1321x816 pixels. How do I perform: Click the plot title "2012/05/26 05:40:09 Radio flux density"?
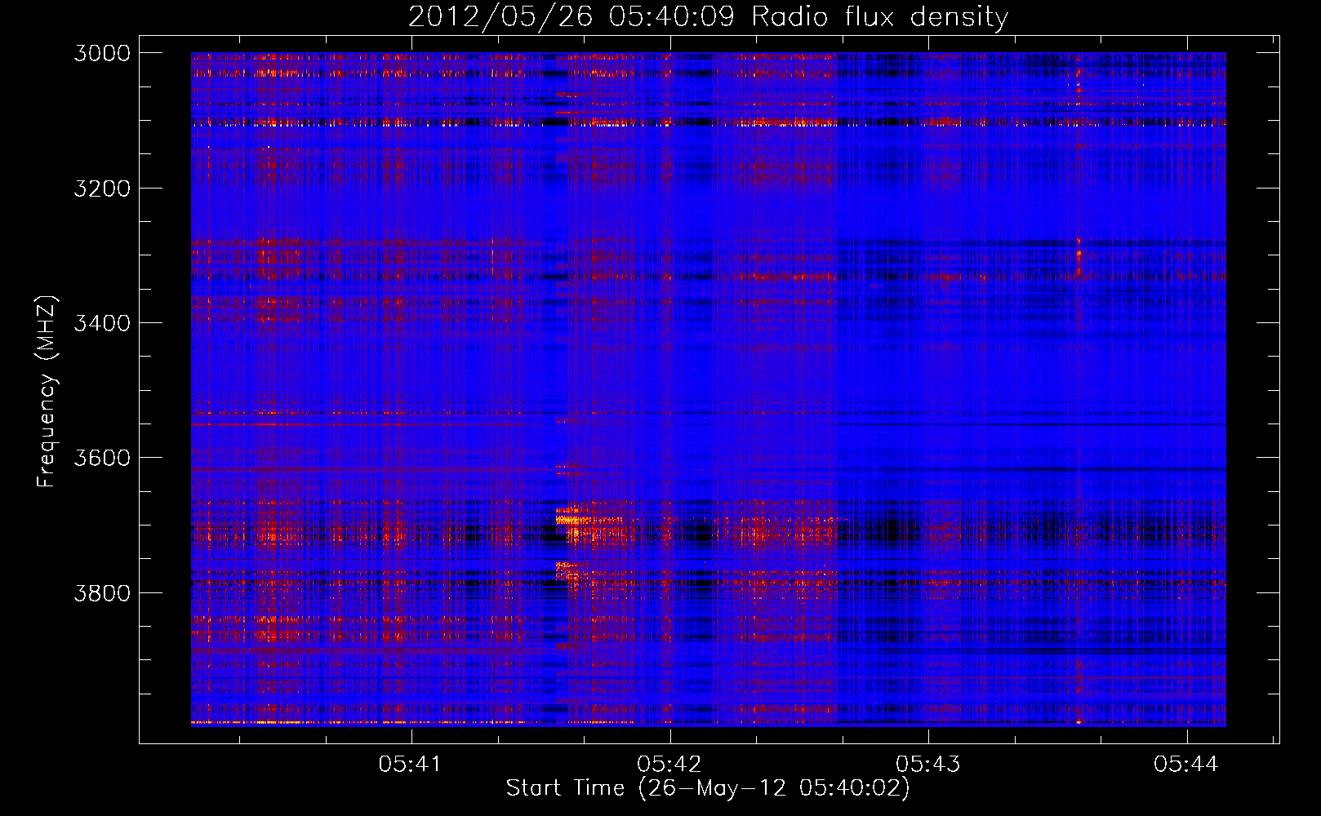point(708,16)
